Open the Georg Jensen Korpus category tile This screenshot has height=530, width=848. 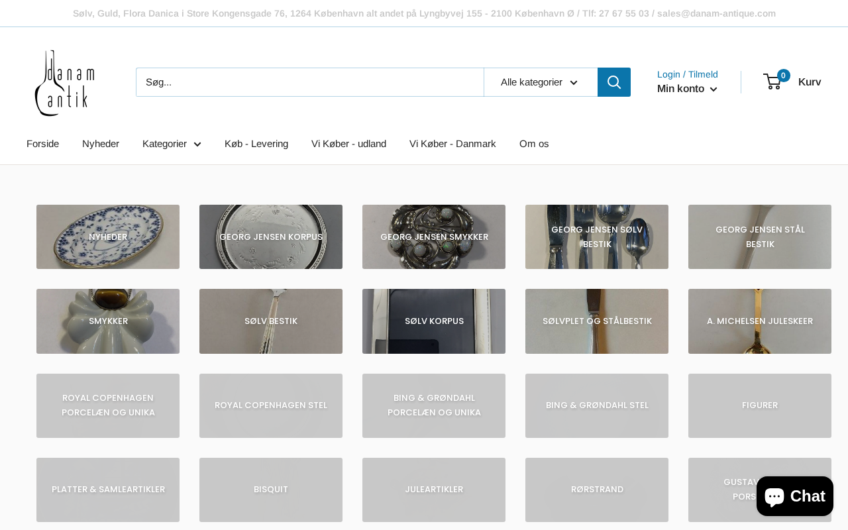point(271,237)
